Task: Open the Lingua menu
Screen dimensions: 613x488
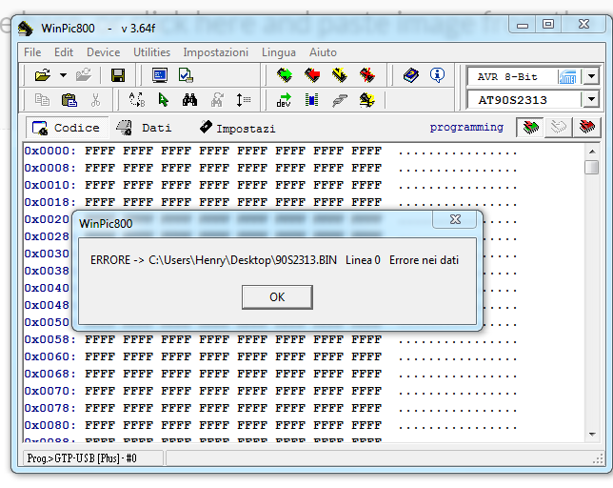Action: (279, 52)
